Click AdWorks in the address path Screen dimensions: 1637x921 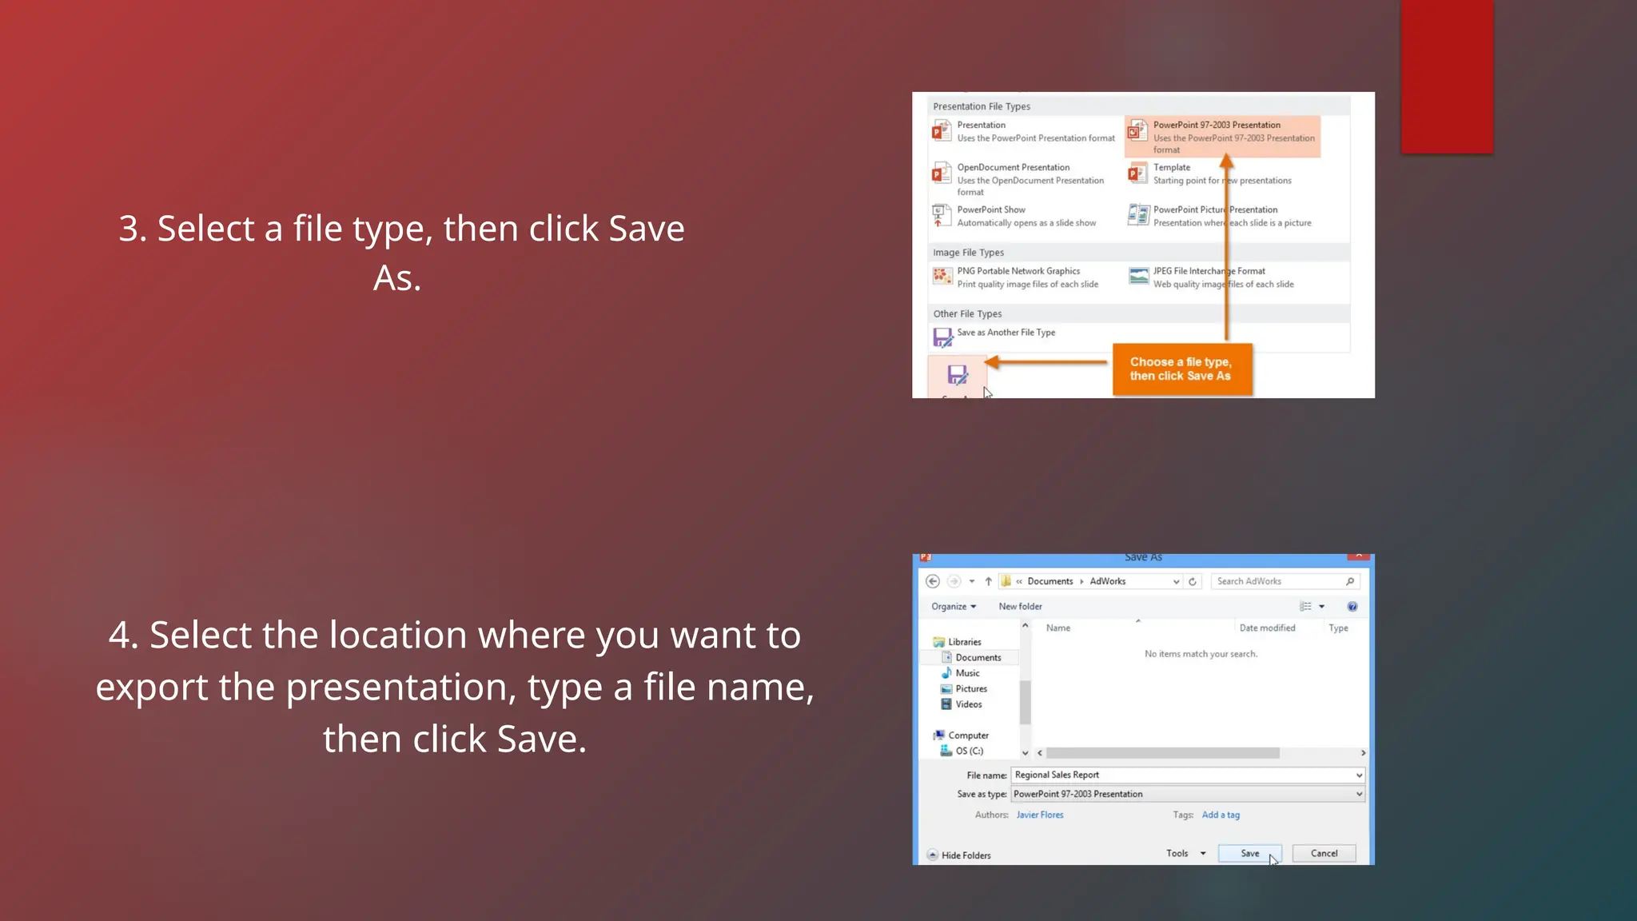1108,581
